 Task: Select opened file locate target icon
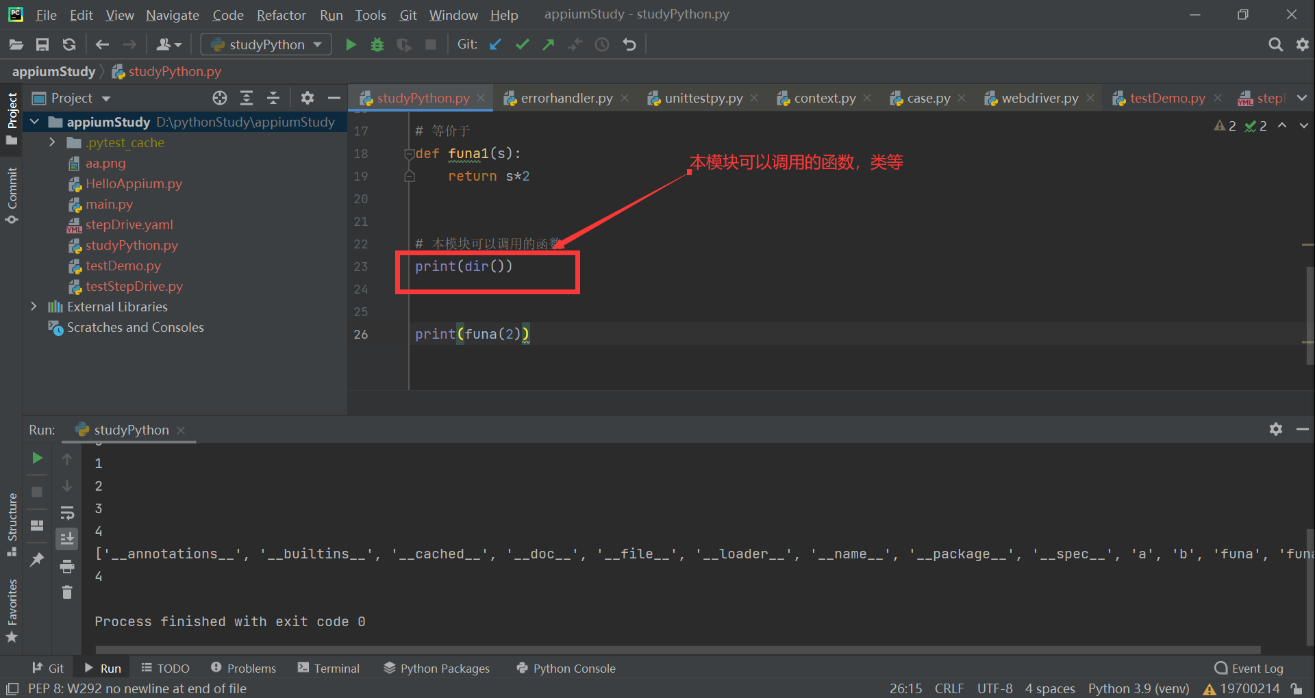[x=220, y=98]
